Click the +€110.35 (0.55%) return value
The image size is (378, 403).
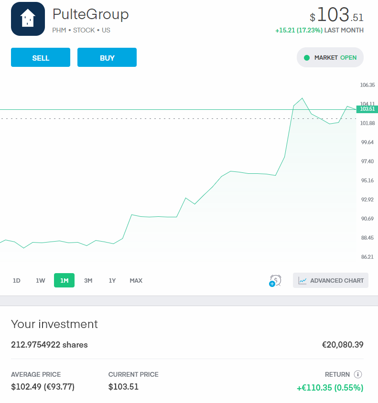click(330, 388)
